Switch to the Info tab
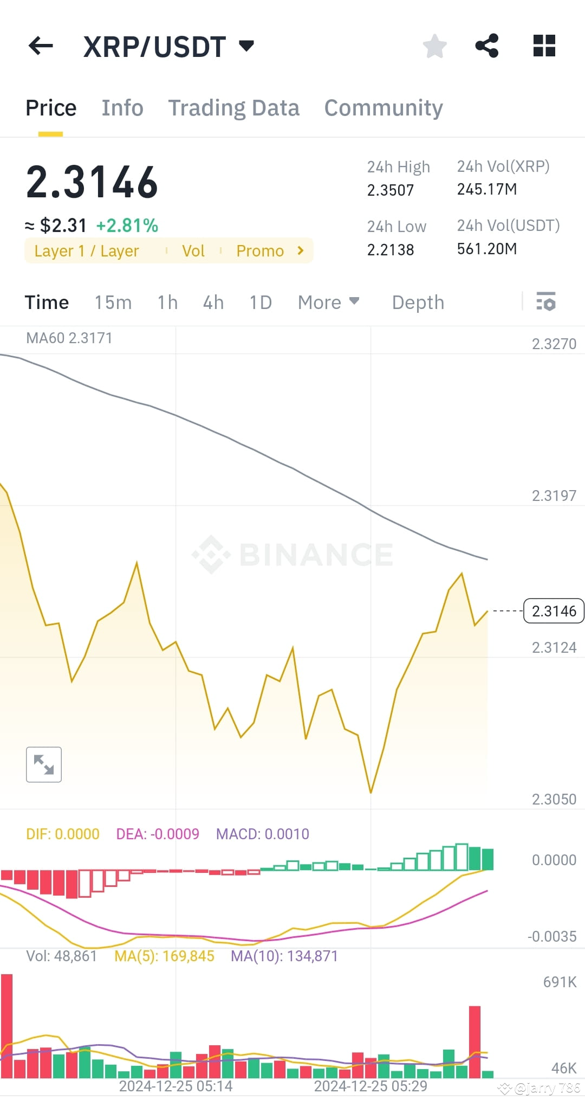This screenshot has width=585, height=1100. 122,107
